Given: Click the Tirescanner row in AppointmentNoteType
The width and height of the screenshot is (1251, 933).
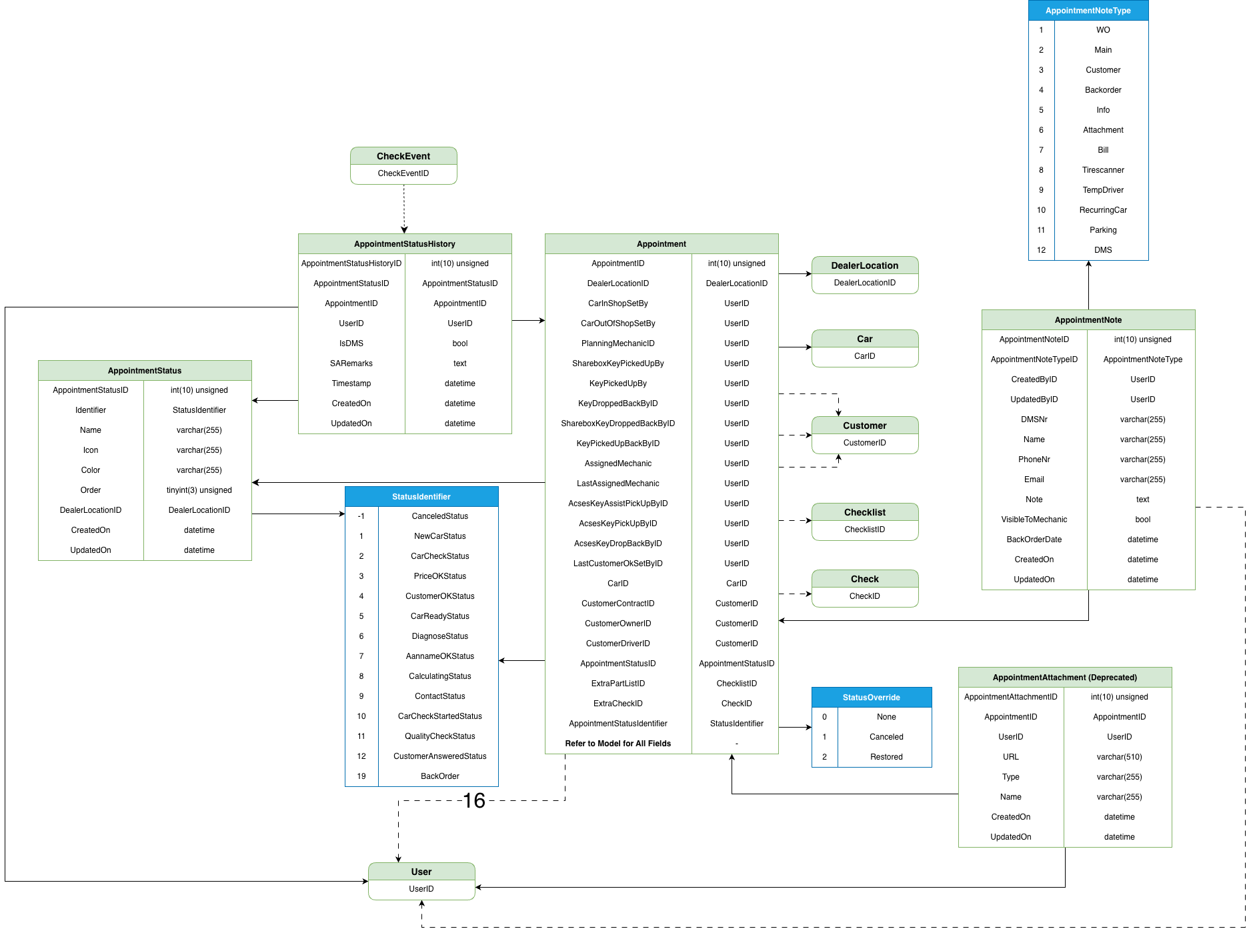Looking at the screenshot, I should tap(1102, 170).
